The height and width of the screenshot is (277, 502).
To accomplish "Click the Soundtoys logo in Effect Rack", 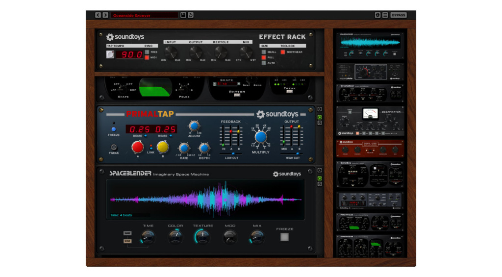I will (125, 37).
